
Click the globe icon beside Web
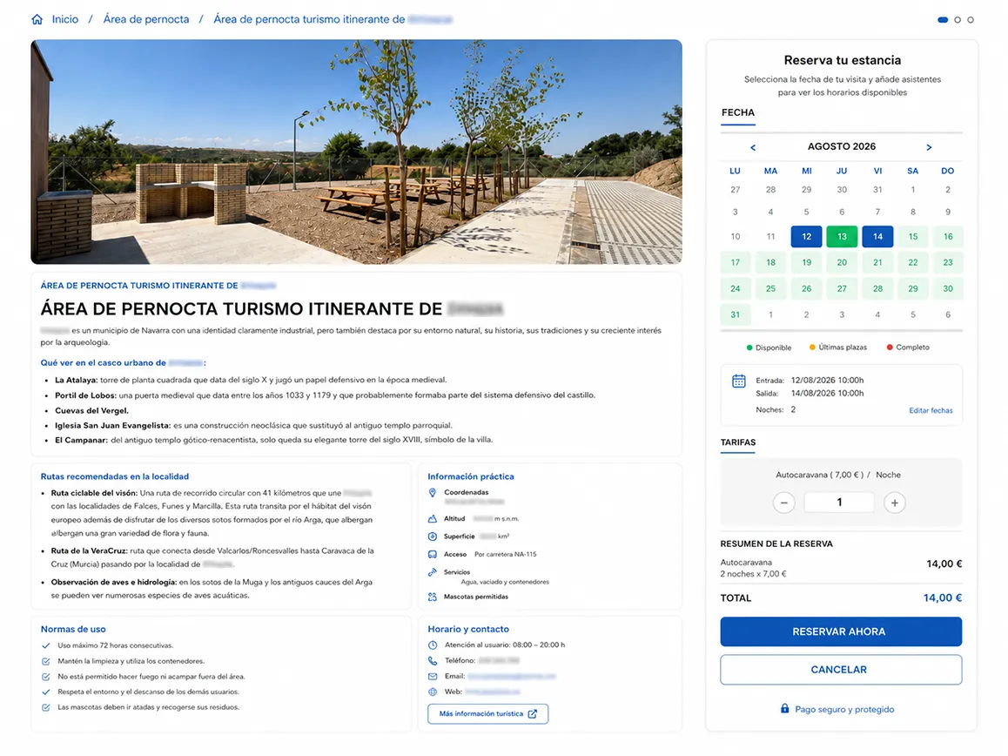pyautogui.click(x=433, y=692)
